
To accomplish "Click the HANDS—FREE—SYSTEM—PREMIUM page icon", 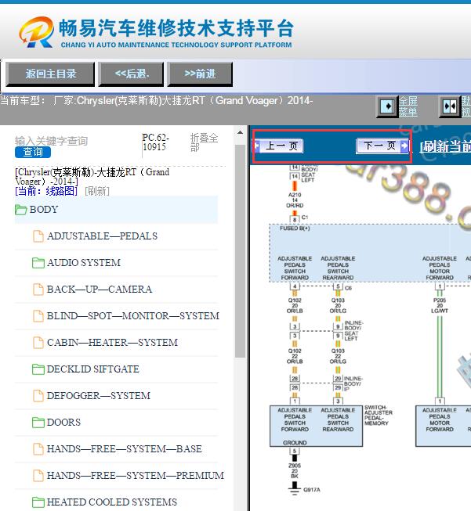I will (38, 476).
